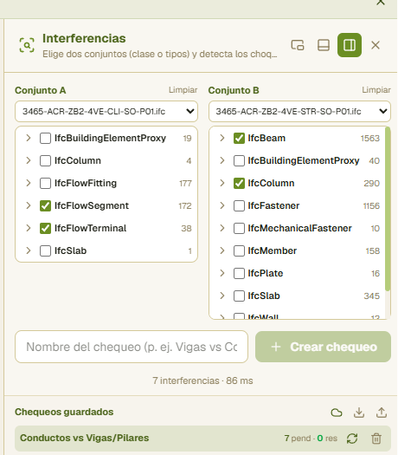This screenshot has width=398, height=455.
Task: Clear Conjunto B with Limpiar
Action: 376,90
